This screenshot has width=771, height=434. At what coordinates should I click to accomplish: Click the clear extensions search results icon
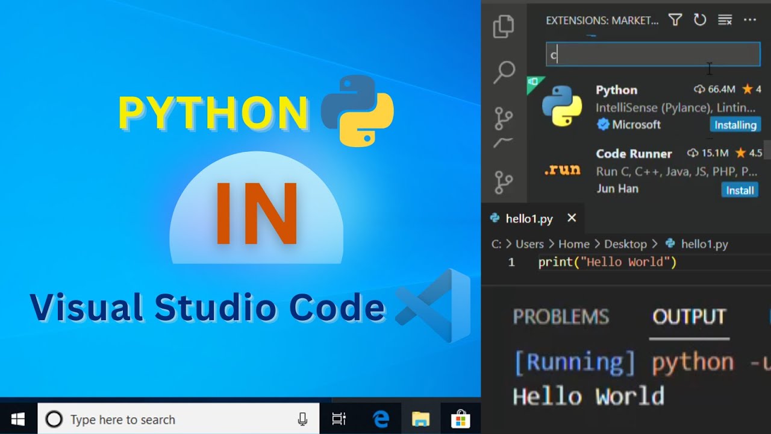click(725, 20)
